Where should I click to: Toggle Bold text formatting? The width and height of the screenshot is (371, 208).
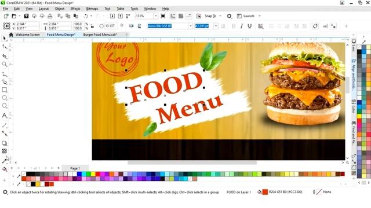(x=234, y=26)
